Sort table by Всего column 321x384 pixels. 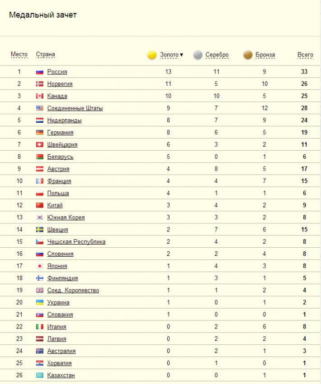pyautogui.click(x=305, y=55)
